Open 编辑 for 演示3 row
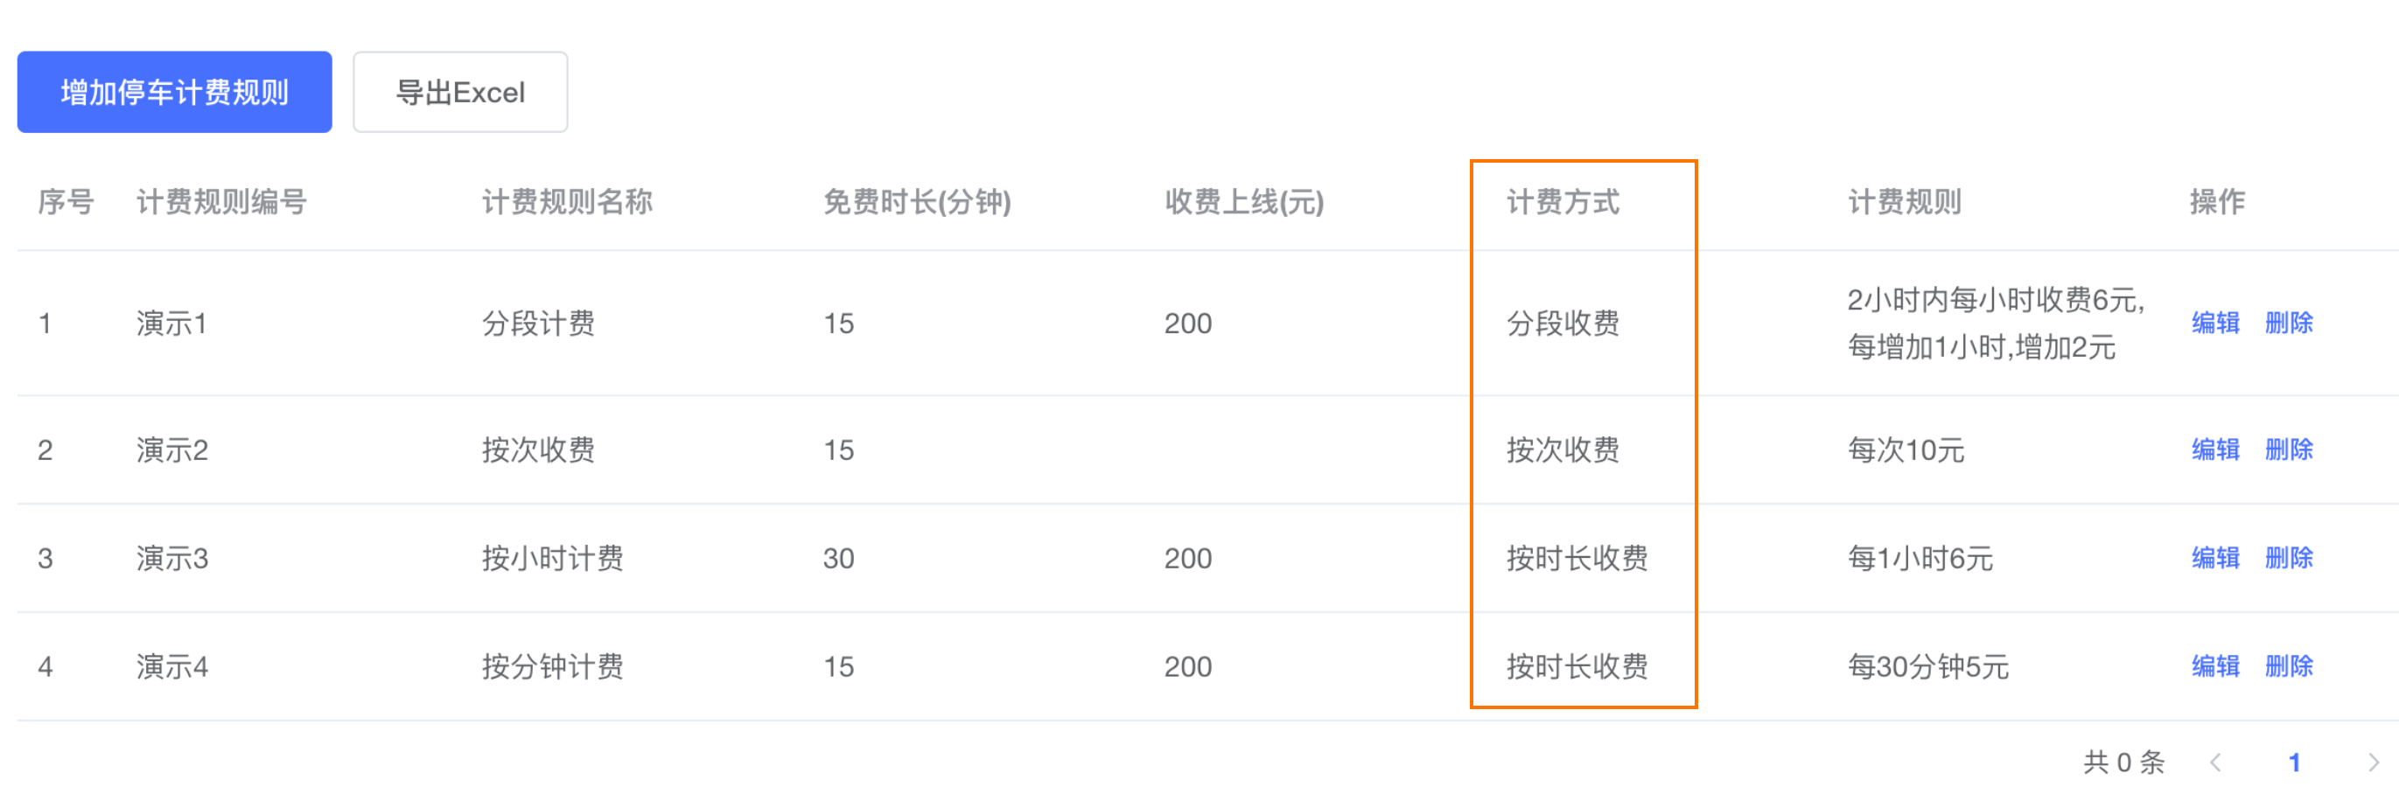 (x=2214, y=557)
